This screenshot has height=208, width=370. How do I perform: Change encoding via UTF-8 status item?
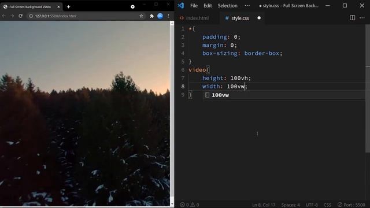[x=312, y=205]
